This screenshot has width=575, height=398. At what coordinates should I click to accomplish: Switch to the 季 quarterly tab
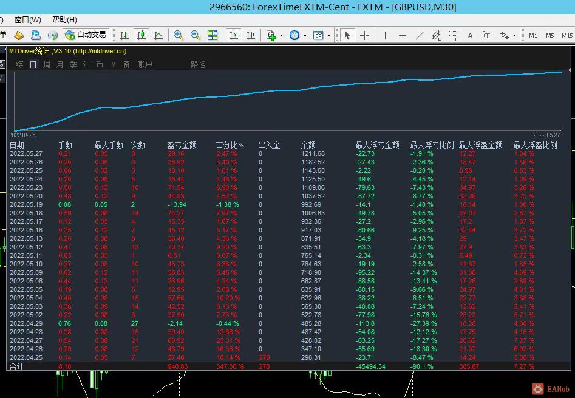[73, 64]
